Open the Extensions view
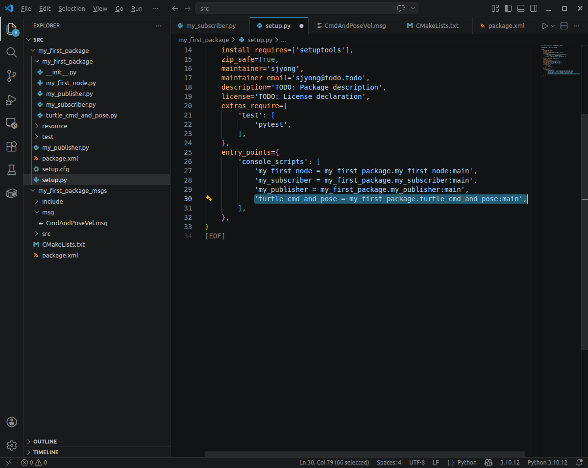This screenshot has width=588, height=468. pos(12,146)
